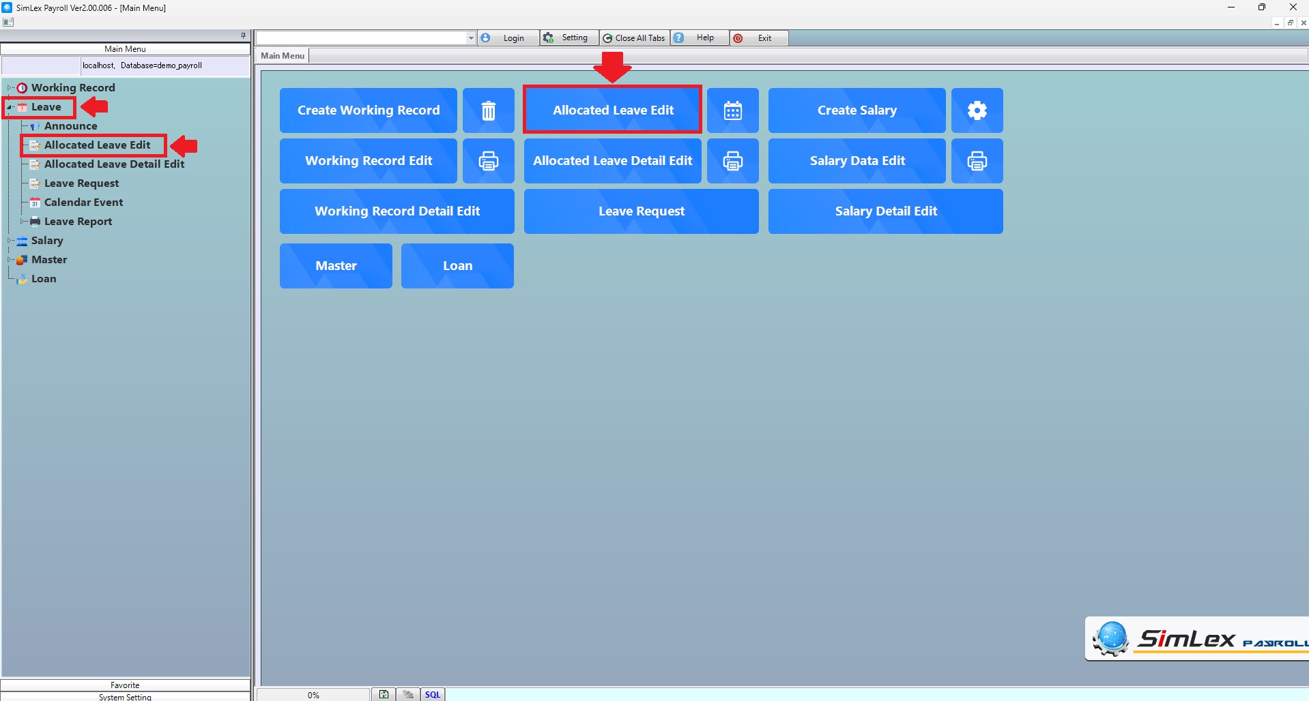Screen dimensions: 1309x701
Task: Click the Close All Tabs button
Action: [634, 38]
